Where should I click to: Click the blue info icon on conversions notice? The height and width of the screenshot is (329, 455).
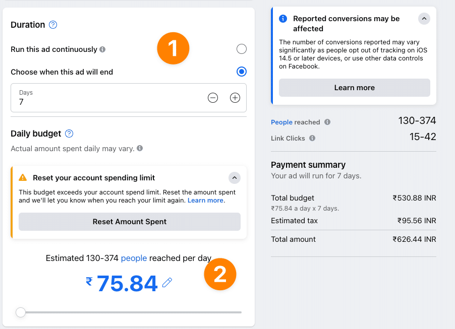point(283,19)
